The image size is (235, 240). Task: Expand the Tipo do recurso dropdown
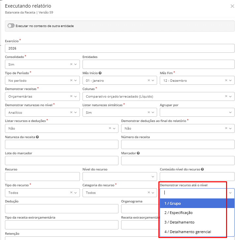point(76,193)
